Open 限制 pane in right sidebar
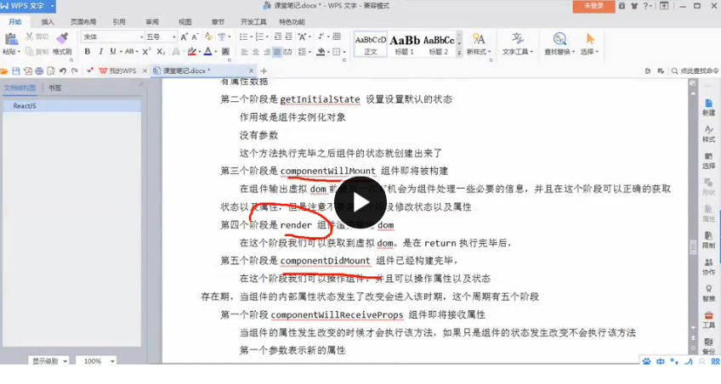 tap(708, 240)
